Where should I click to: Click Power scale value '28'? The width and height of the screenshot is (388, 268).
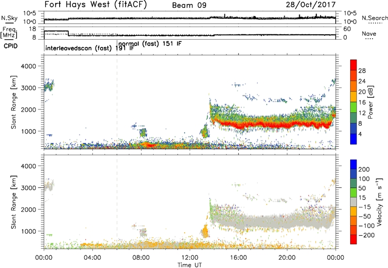tap(362, 71)
